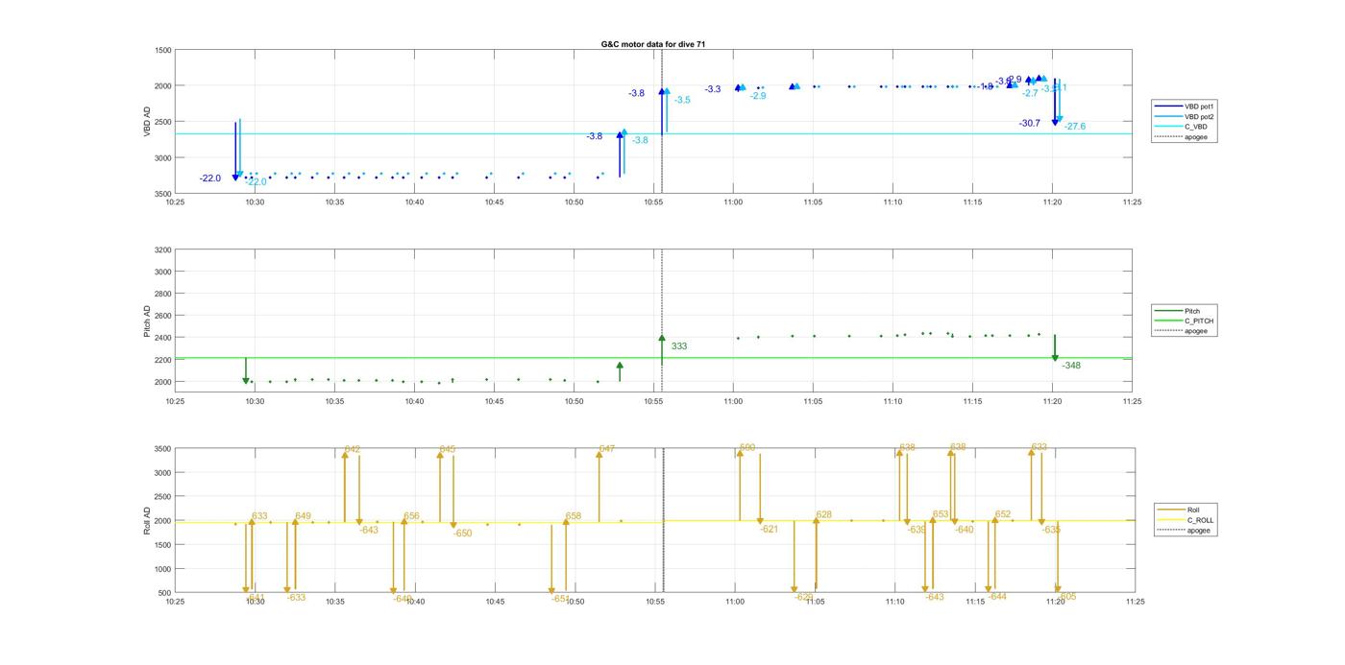Click the dark blue VBD arrow labeled -30.7
The height and width of the screenshot is (665, 1345).
[1055, 102]
